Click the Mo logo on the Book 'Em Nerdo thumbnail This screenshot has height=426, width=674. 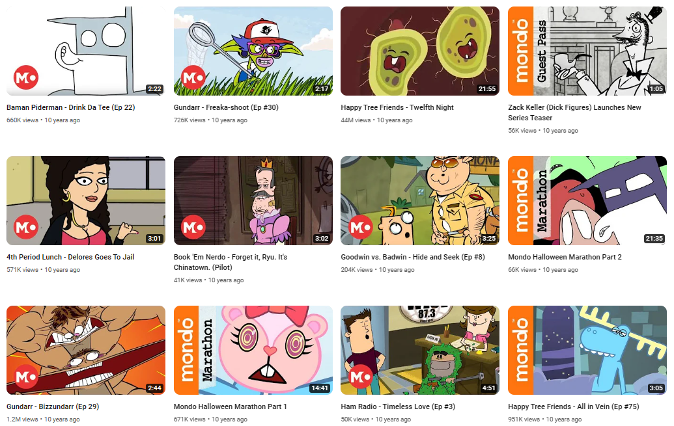click(x=193, y=227)
